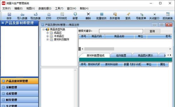Click the 原材料代码 column header
The height and width of the screenshot is (107, 175).
pos(94,65)
